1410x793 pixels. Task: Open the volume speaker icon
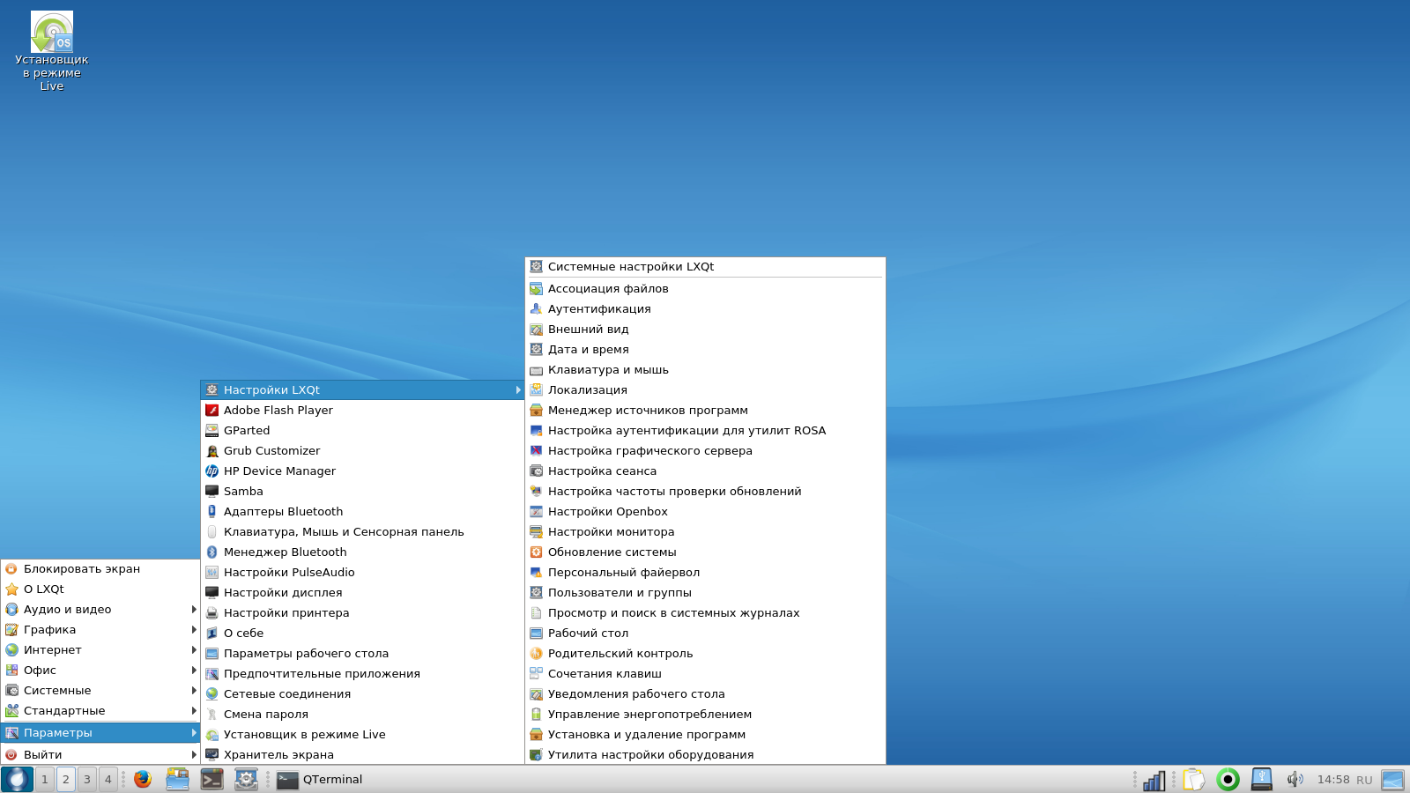[x=1295, y=780]
